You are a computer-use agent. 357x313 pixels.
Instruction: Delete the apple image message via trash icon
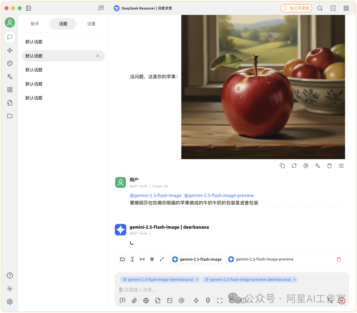point(330,166)
